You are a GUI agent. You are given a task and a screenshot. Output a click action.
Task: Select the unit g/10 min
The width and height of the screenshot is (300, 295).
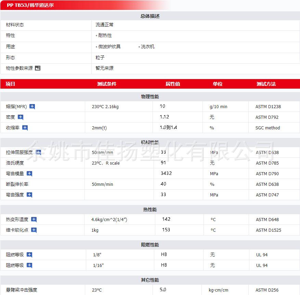point(219,107)
